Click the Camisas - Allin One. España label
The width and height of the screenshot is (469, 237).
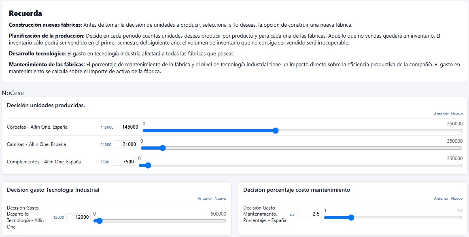(36, 144)
